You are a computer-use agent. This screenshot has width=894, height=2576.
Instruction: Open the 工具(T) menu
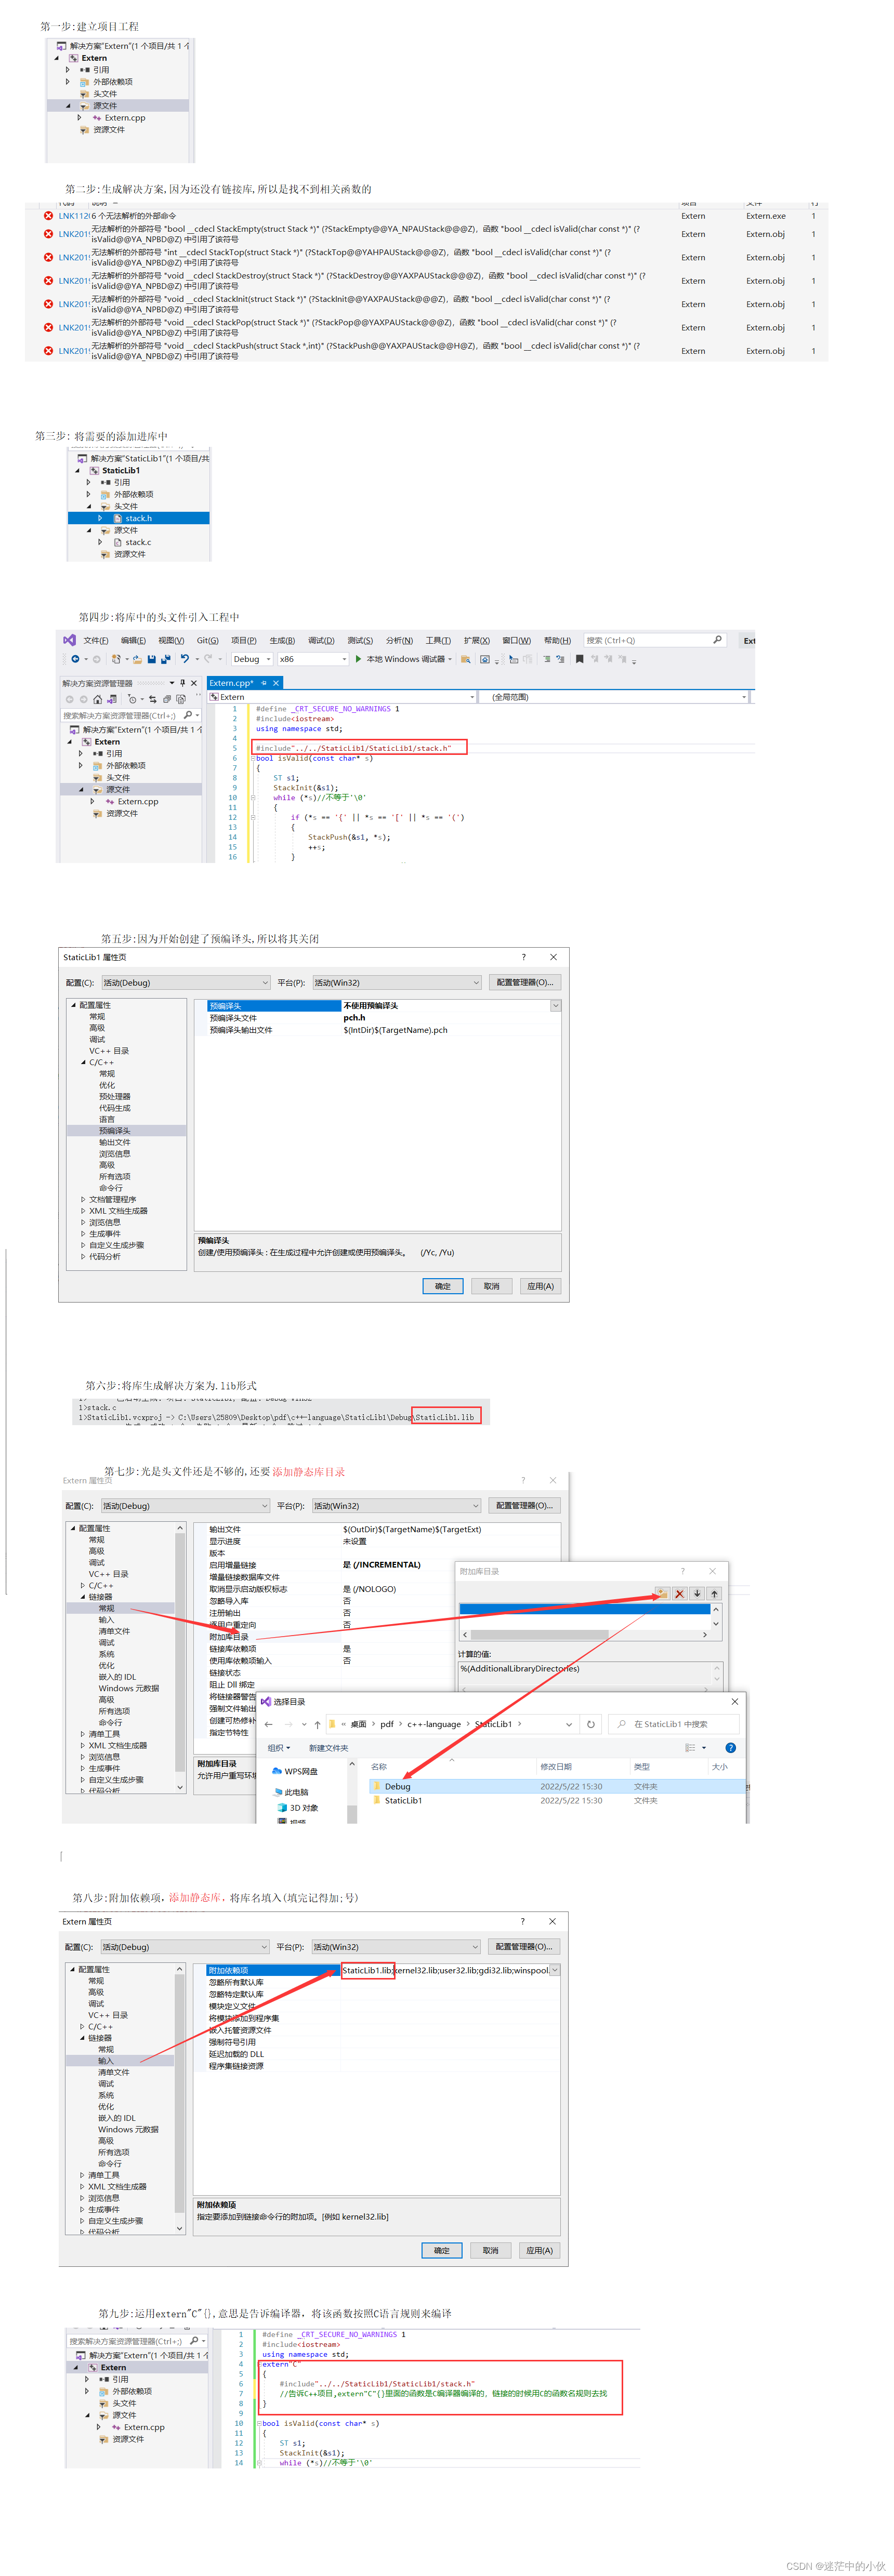(438, 640)
